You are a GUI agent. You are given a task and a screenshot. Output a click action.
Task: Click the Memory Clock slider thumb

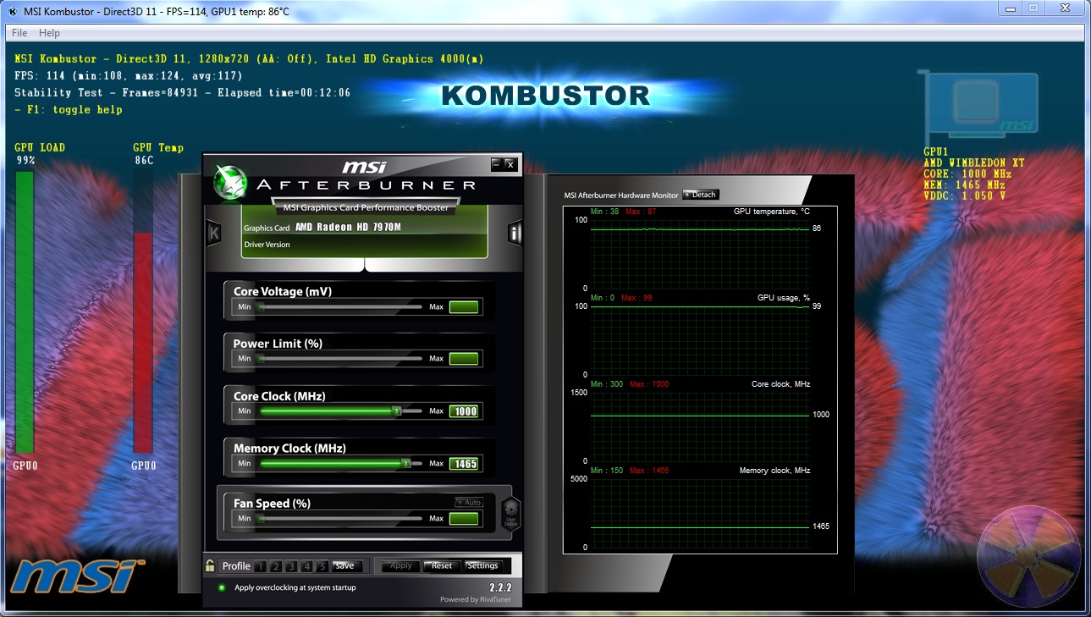point(406,464)
